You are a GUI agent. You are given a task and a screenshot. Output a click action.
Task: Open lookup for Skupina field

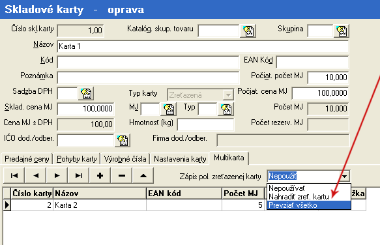tap(342, 31)
